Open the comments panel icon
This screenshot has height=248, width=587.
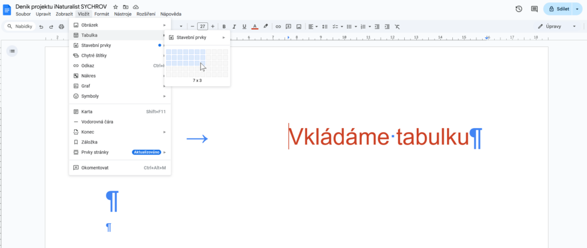tap(534, 9)
